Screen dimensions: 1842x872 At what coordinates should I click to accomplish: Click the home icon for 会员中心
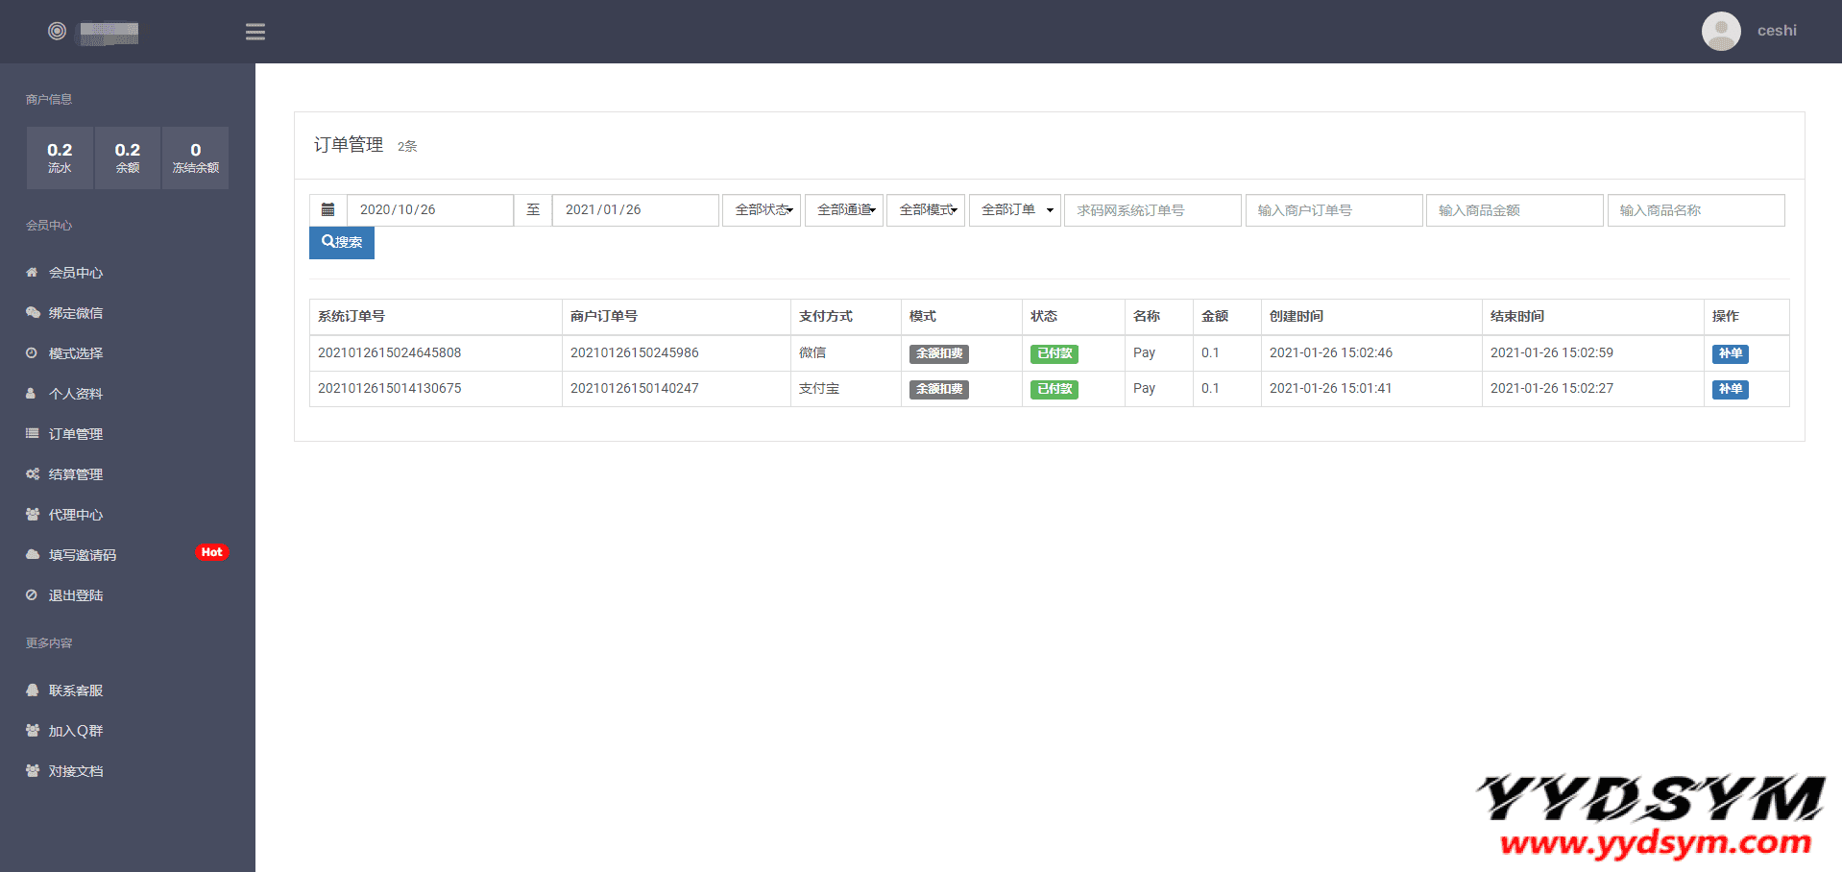click(32, 273)
